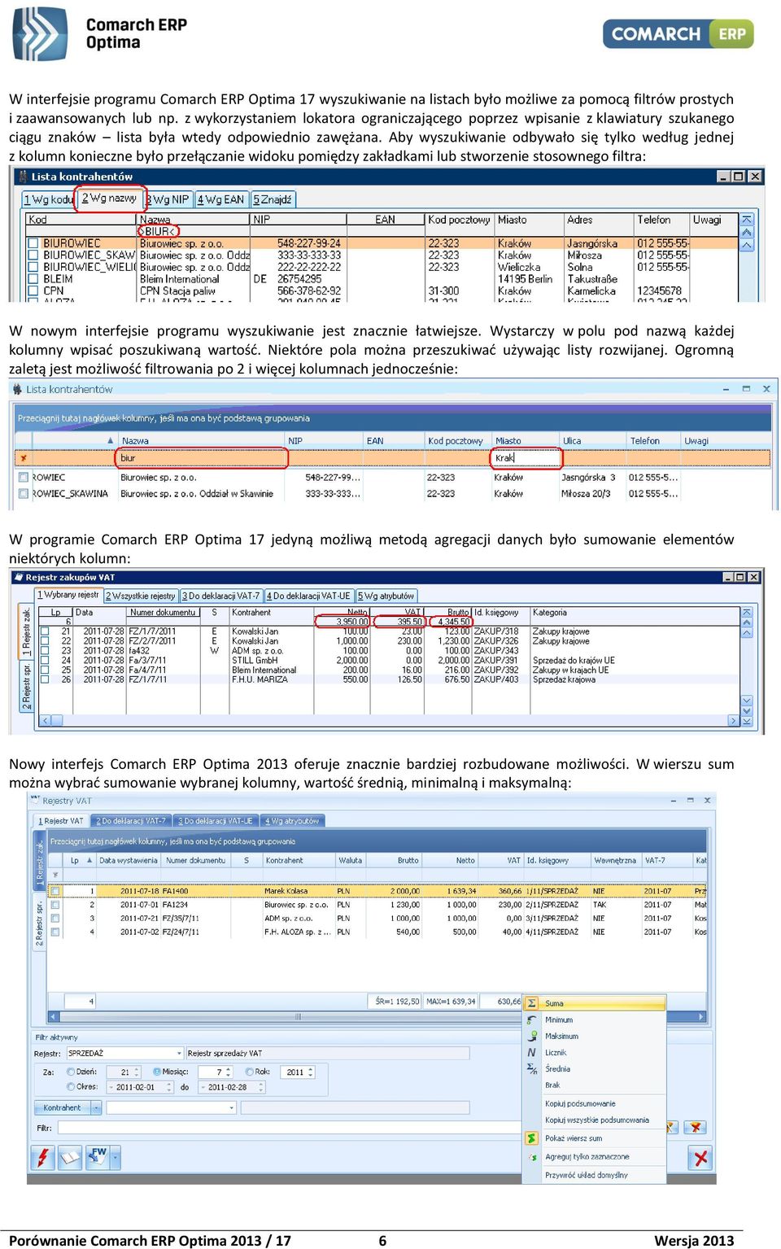
Task: Open the 5 Wg atrybutów tab in Rejestr zakupów VAT
Action: point(386,596)
